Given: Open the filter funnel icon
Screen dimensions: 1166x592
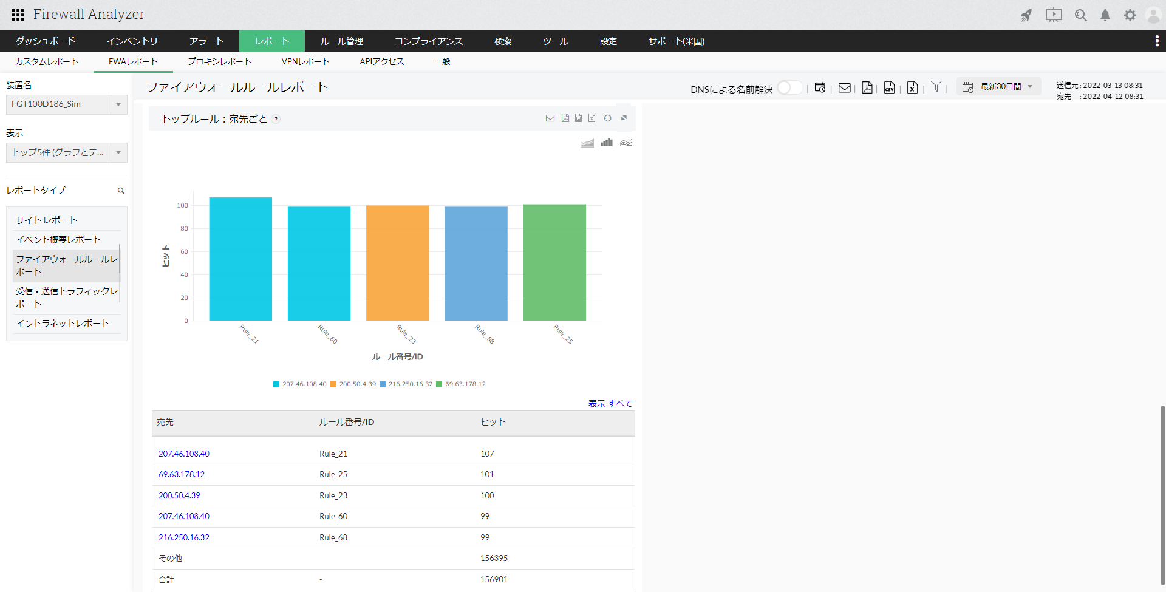Looking at the screenshot, I should tap(936, 87).
